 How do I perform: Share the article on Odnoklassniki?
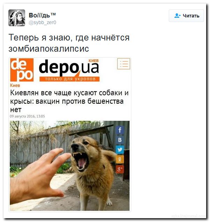(x=120, y=160)
